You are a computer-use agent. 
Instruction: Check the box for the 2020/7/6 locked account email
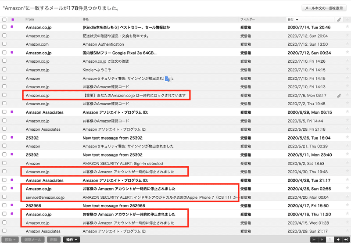tap(4, 95)
